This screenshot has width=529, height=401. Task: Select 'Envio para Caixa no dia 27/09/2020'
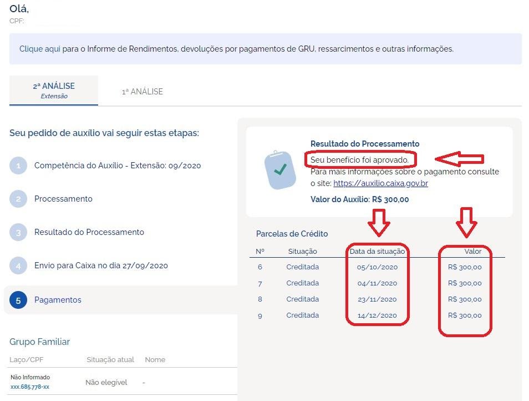coord(101,265)
